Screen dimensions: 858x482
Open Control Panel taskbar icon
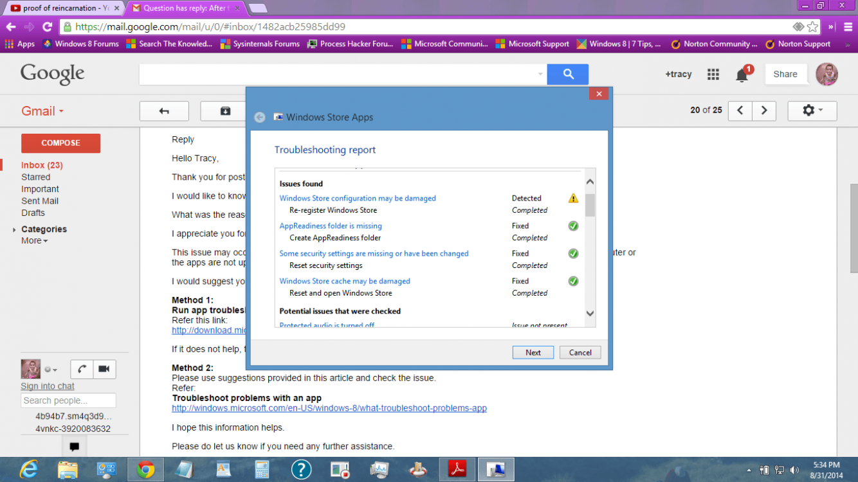[x=106, y=469]
